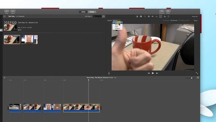This screenshot has width=216, height=122.
Task: Click the browser filmstrip appearance icon
Action: pos(104,16)
